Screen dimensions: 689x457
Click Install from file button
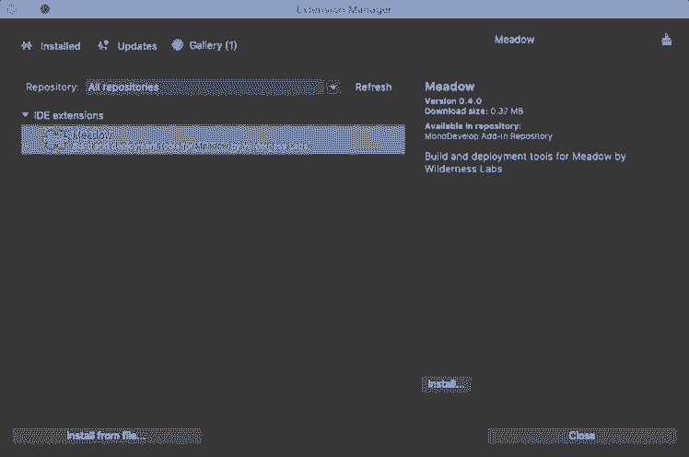(x=107, y=436)
